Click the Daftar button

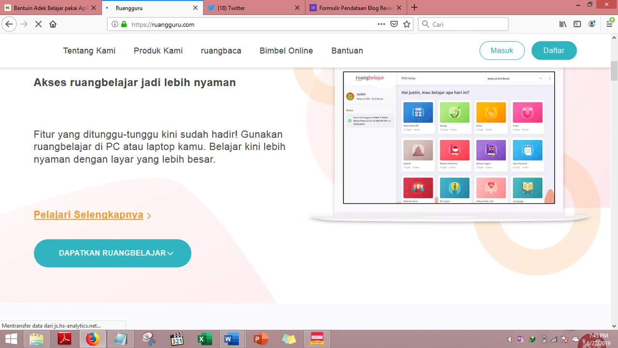[x=554, y=50]
